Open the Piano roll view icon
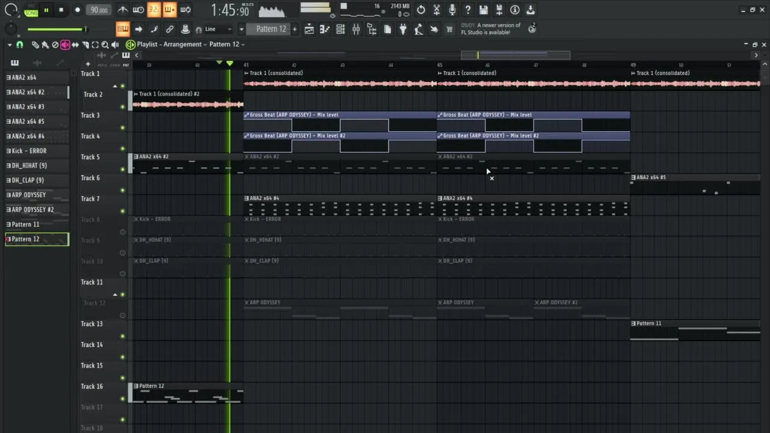The height and width of the screenshot is (433, 770). 325,29
